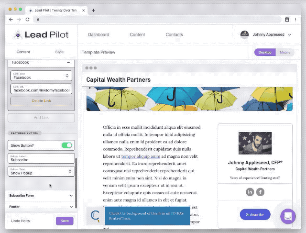Edit the Link URL field

coord(41,89)
